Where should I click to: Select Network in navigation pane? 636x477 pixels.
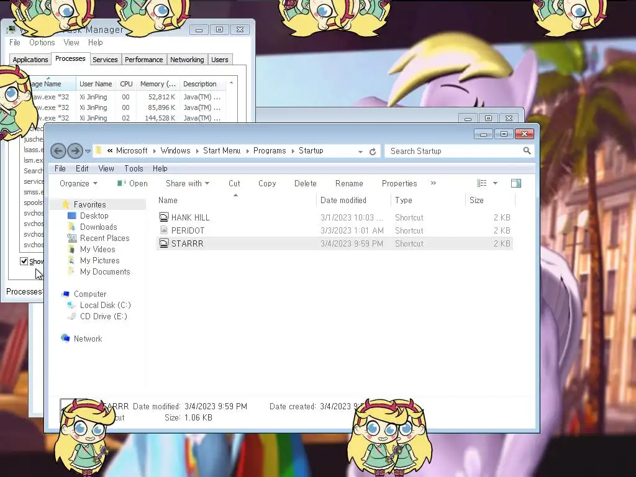pyautogui.click(x=88, y=338)
